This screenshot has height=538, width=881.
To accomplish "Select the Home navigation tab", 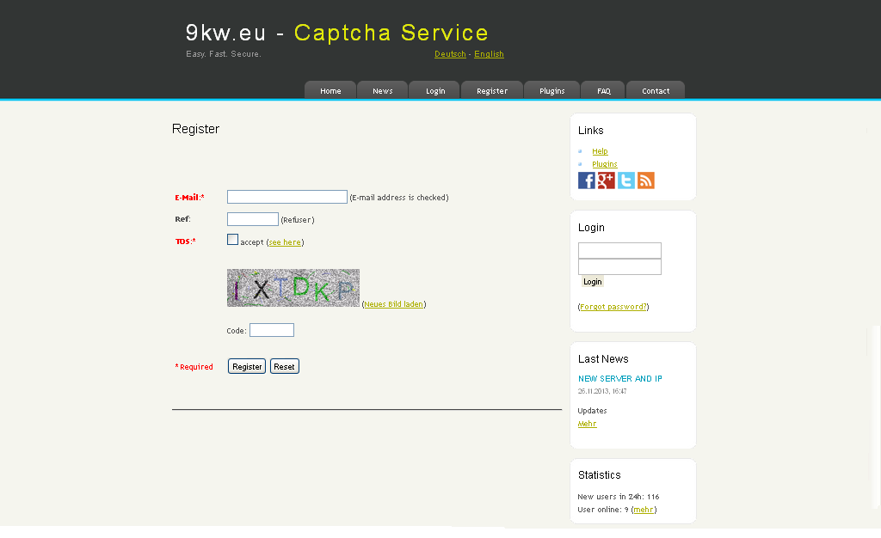I will click(330, 90).
